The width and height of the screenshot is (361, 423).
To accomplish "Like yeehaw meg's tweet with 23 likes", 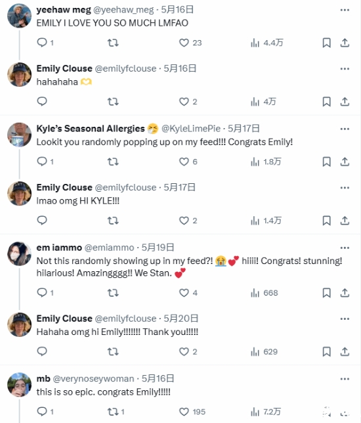I will [190, 43].
